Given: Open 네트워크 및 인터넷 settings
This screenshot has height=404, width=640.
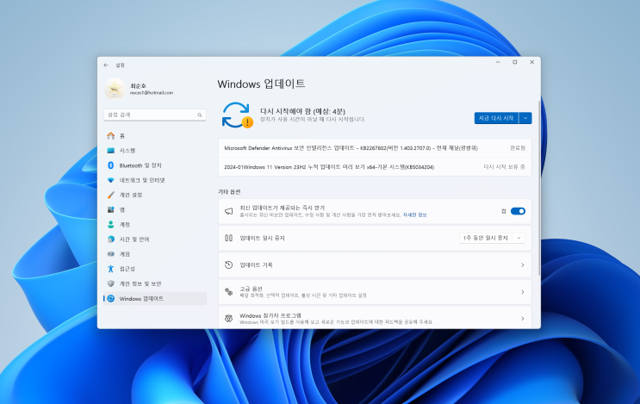Looking at the screenshot, I should (x=155, y=180).
